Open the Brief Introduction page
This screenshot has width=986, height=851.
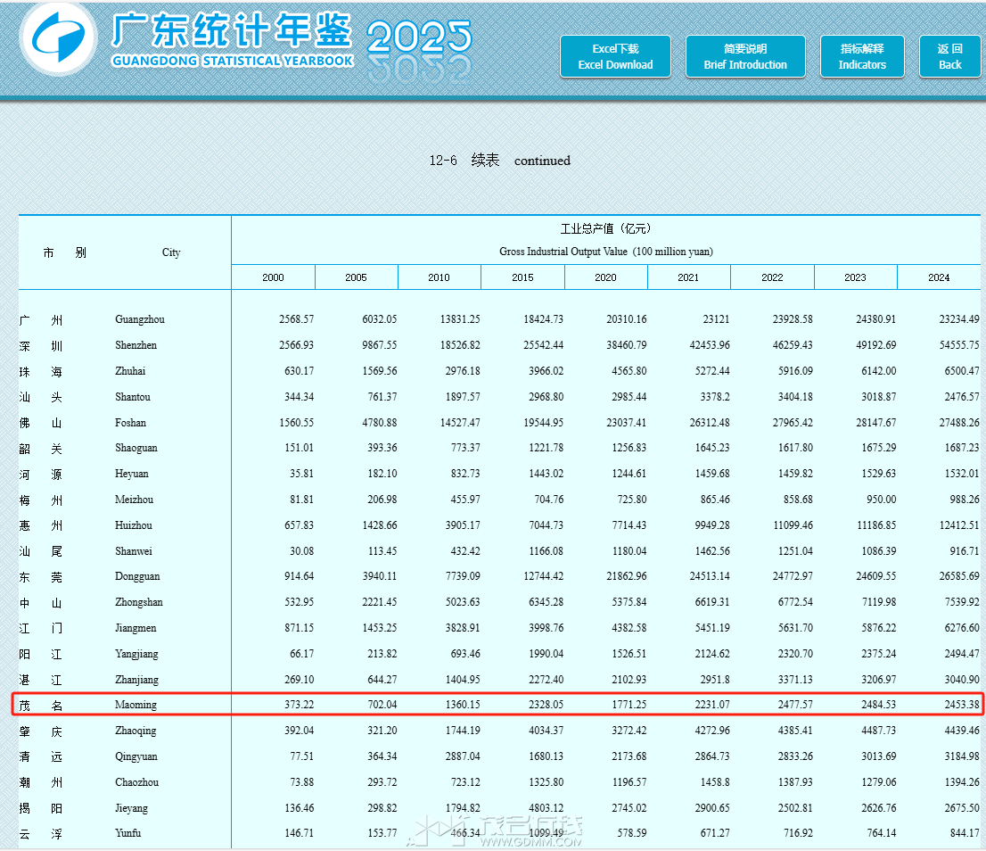(x=745, y=56)
